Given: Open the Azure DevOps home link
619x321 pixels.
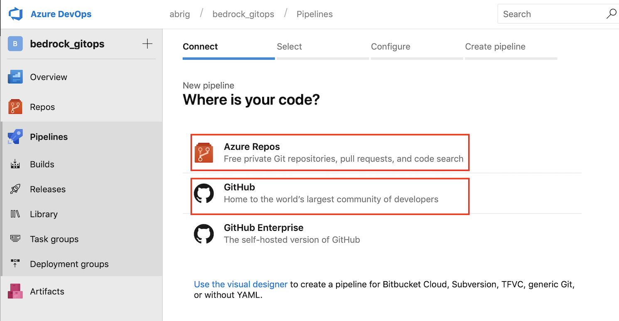Looking at the screenshot, I should pos(61,14).
